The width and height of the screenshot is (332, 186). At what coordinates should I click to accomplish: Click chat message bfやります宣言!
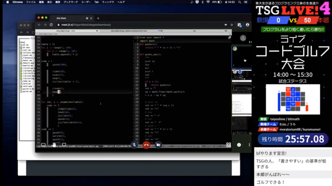[x=271, y=153]
